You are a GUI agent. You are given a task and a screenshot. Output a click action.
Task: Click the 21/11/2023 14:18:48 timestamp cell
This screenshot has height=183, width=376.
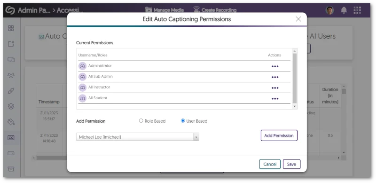pyautogui.click(x=49, y=138)
